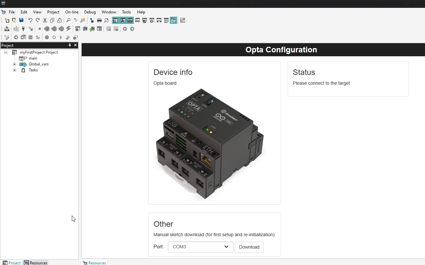
Task: Click the Paste clipboard icon
Action: (x=59, y=20)
